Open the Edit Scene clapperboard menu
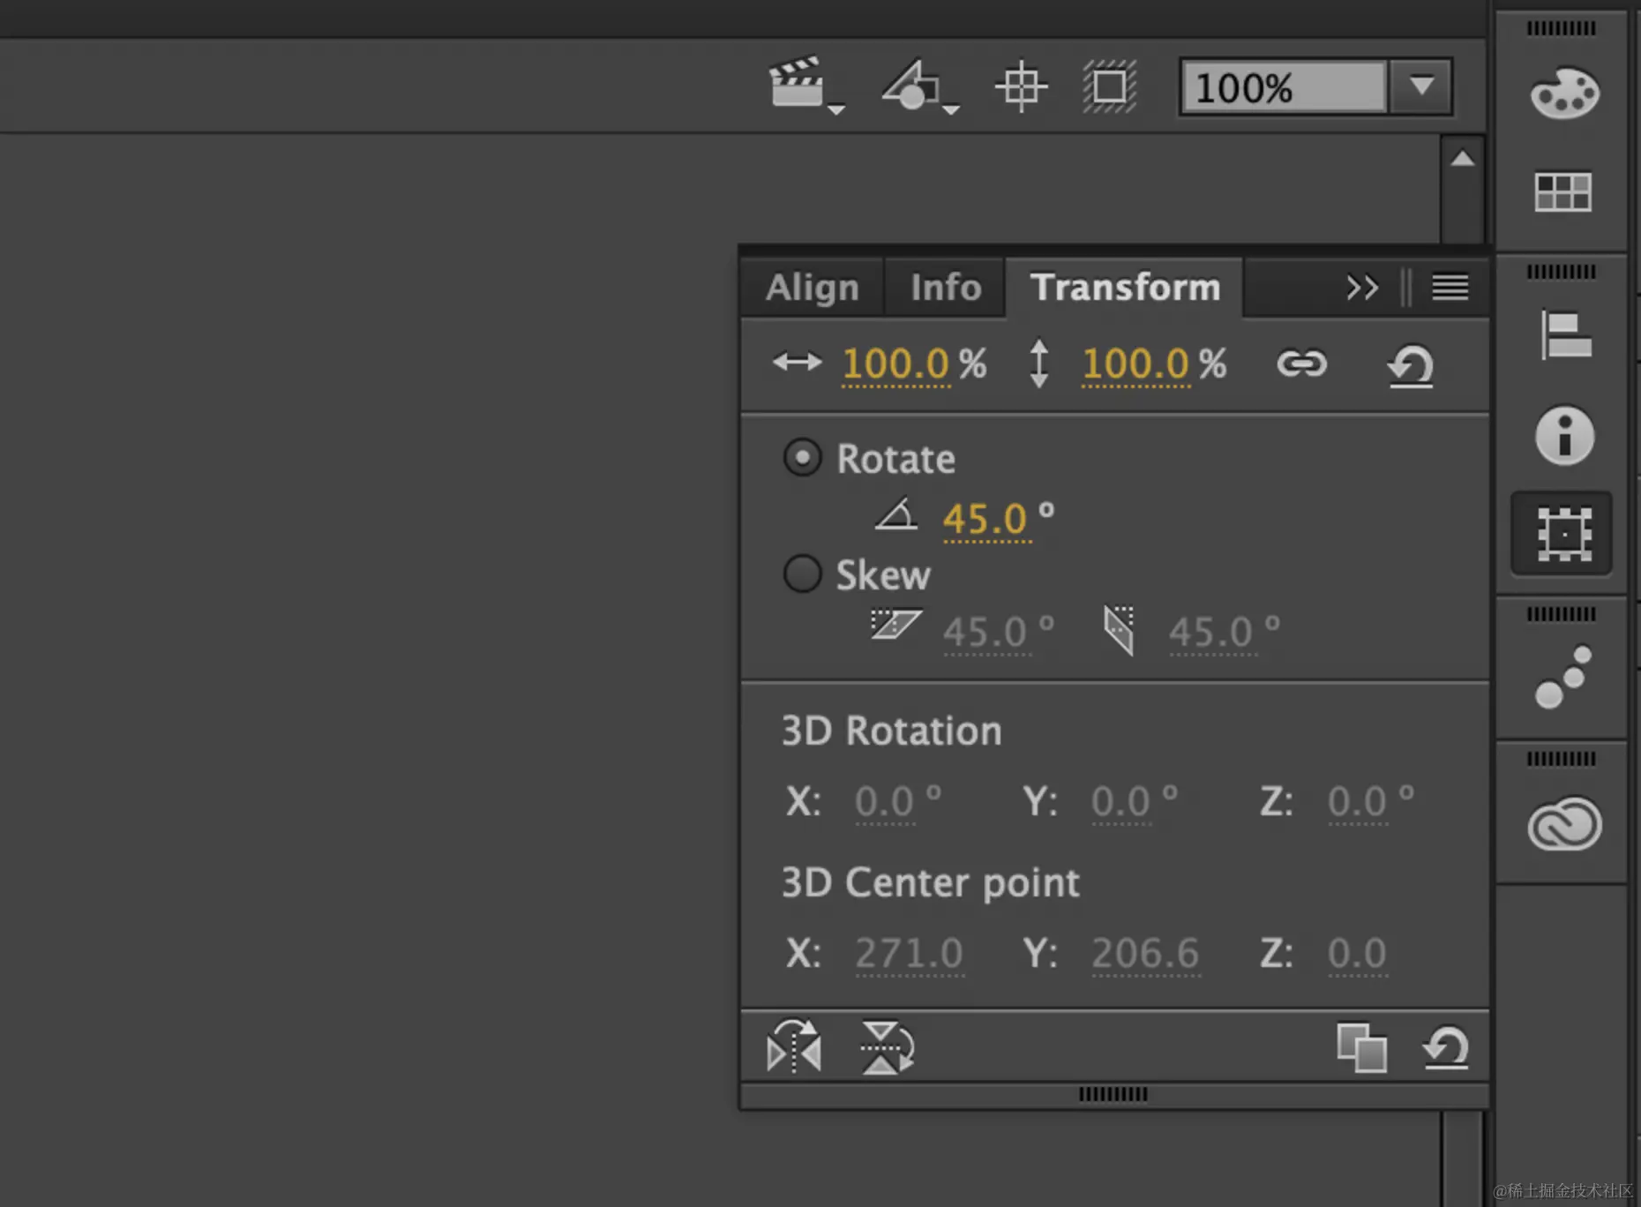This screenshot has width=1641, height=1207. 806,86
